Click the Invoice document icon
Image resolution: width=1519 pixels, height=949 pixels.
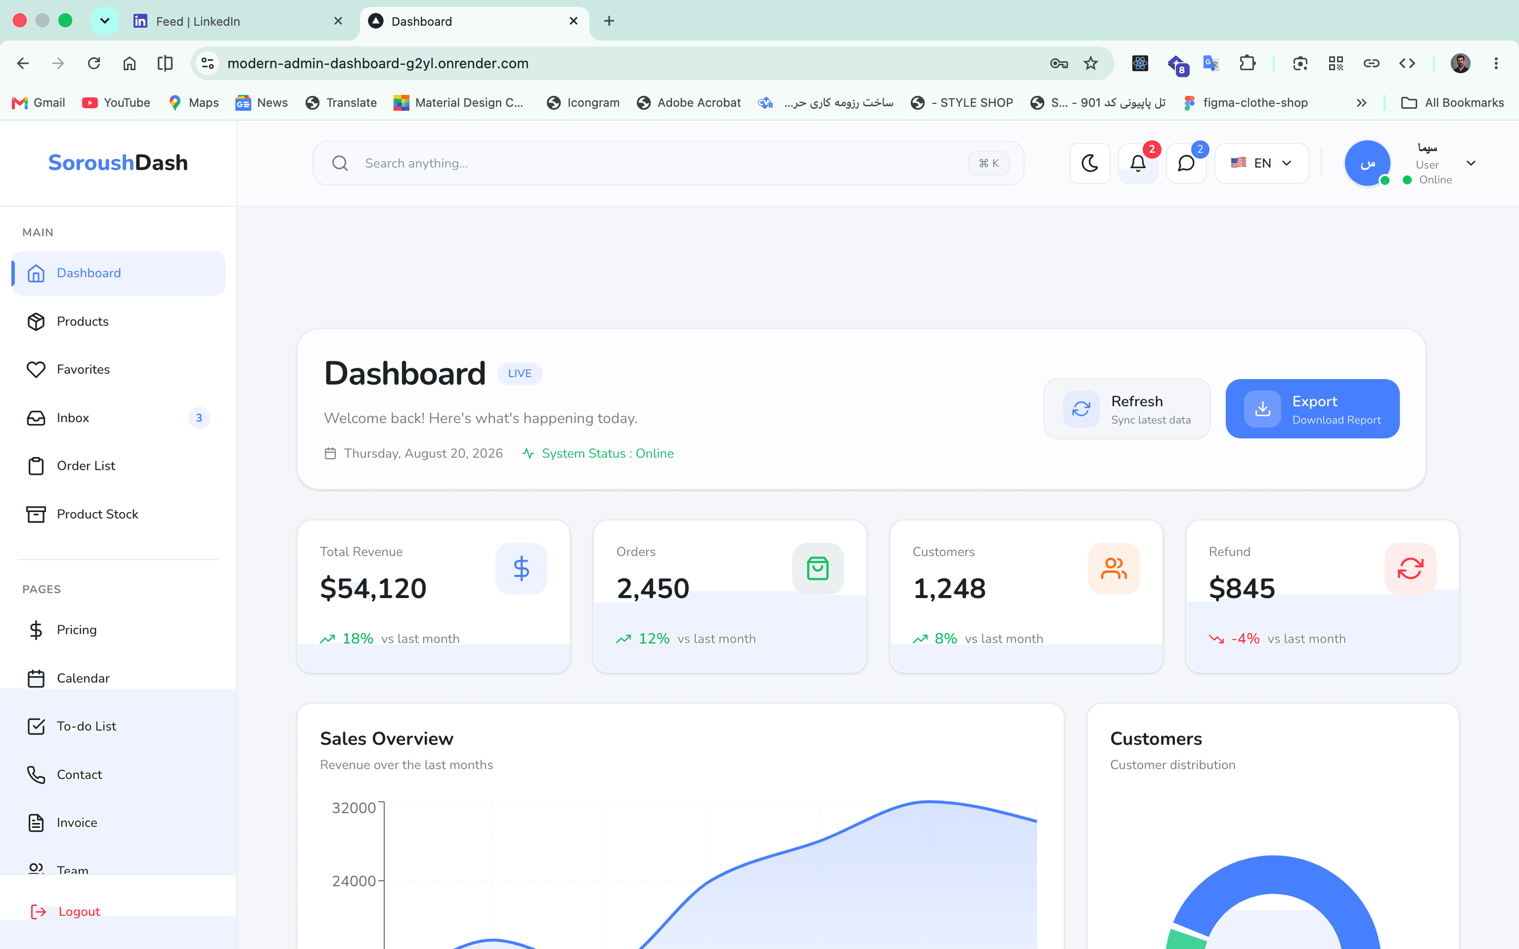tap(36, 823)
